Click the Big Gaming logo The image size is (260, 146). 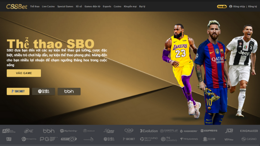(x=69, y=131)
